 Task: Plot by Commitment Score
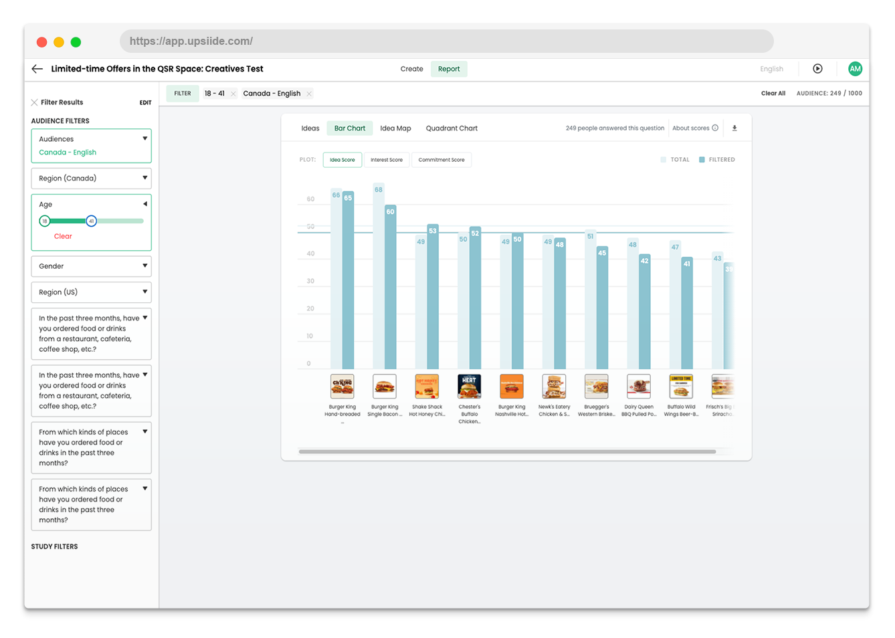click(x=441, y=160)
